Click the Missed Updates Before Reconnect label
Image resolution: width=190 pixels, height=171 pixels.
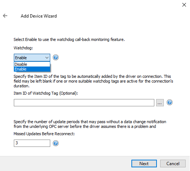pos(44,134)
